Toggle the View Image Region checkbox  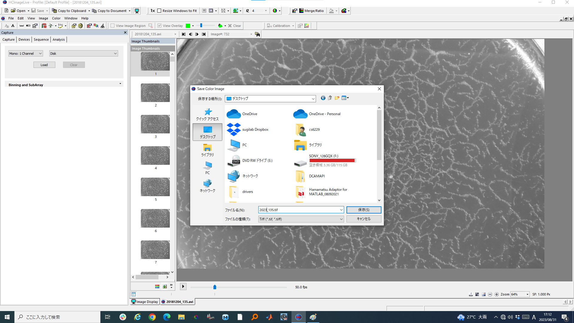(x=113, y=26)
